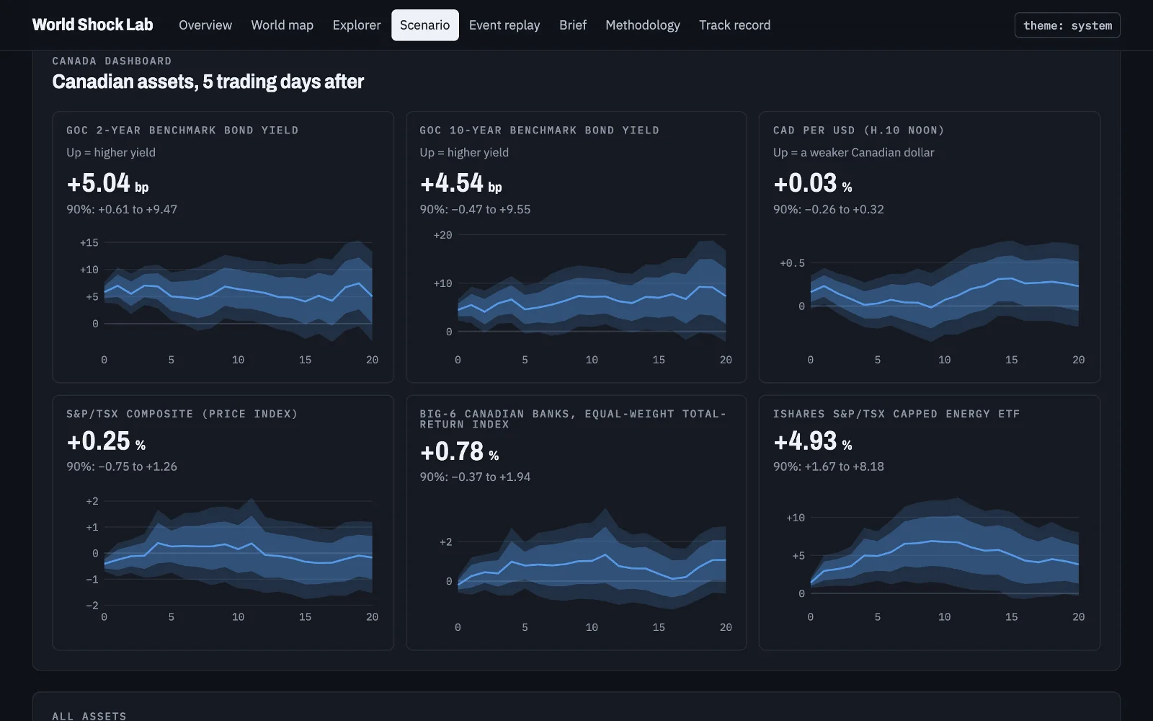Click the iShares Capped Energy ETF chart

(x=930, y=557)
